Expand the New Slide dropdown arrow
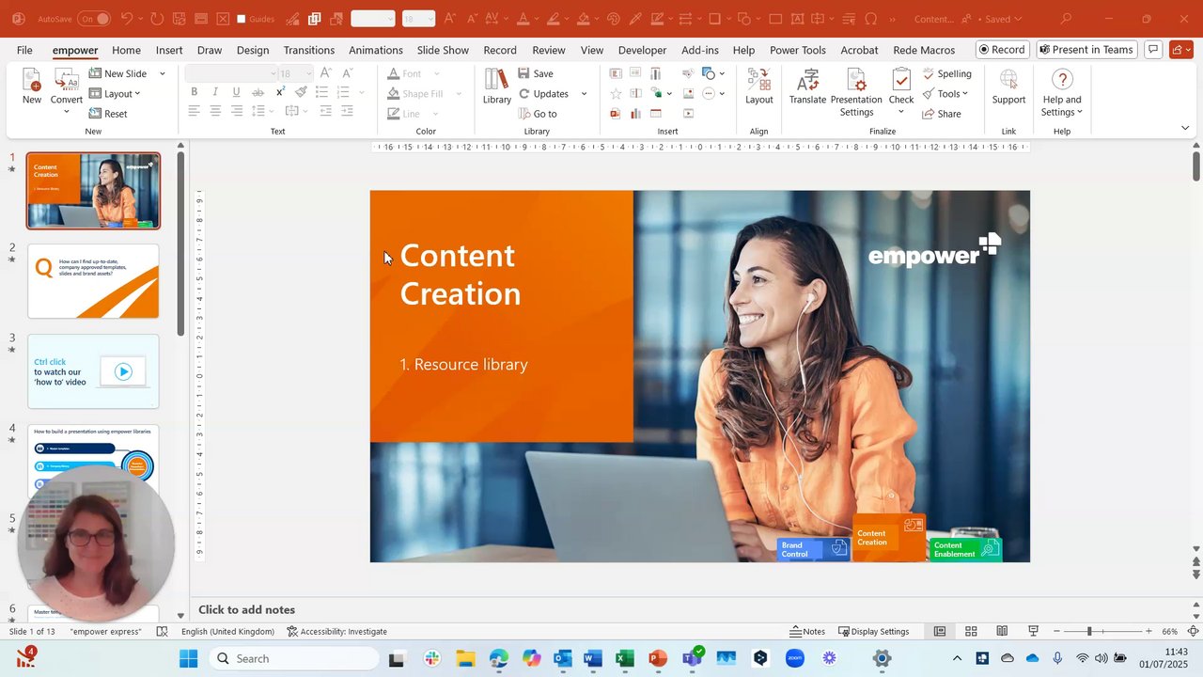The image size is (1203, 677). tap(162, 73)
